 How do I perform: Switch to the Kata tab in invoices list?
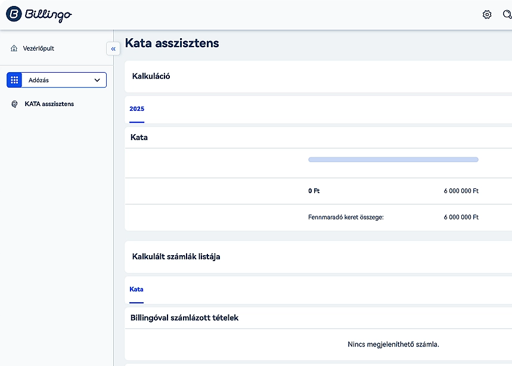pos(136,290)
